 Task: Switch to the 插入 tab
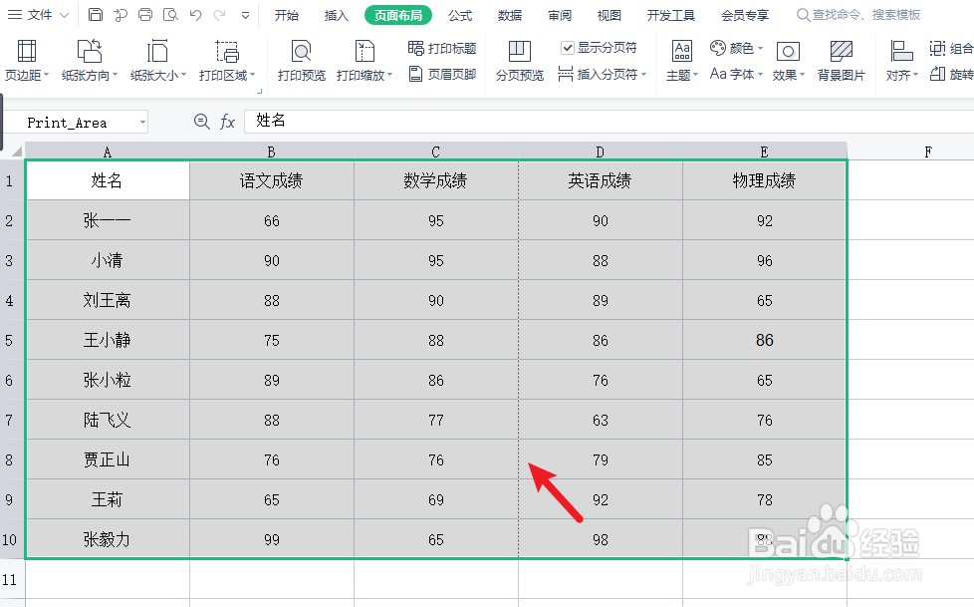coord(336,15)
